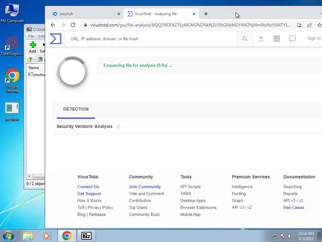Image resolution: width=322 pixels, height=242 pixels.
Task: Click the up folder icon in 7-Zip
Action: coord(30,60)
